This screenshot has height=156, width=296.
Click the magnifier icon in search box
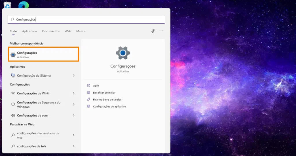[12, 19]
